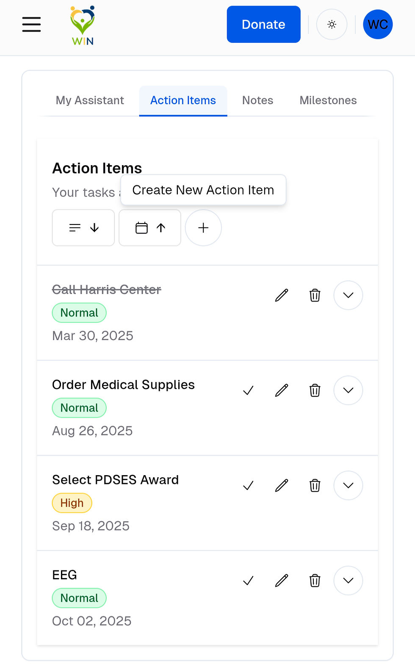Click the Donate button
Image resolution: width=415 pixels, height=664 pixels.
tap(263, 25)
